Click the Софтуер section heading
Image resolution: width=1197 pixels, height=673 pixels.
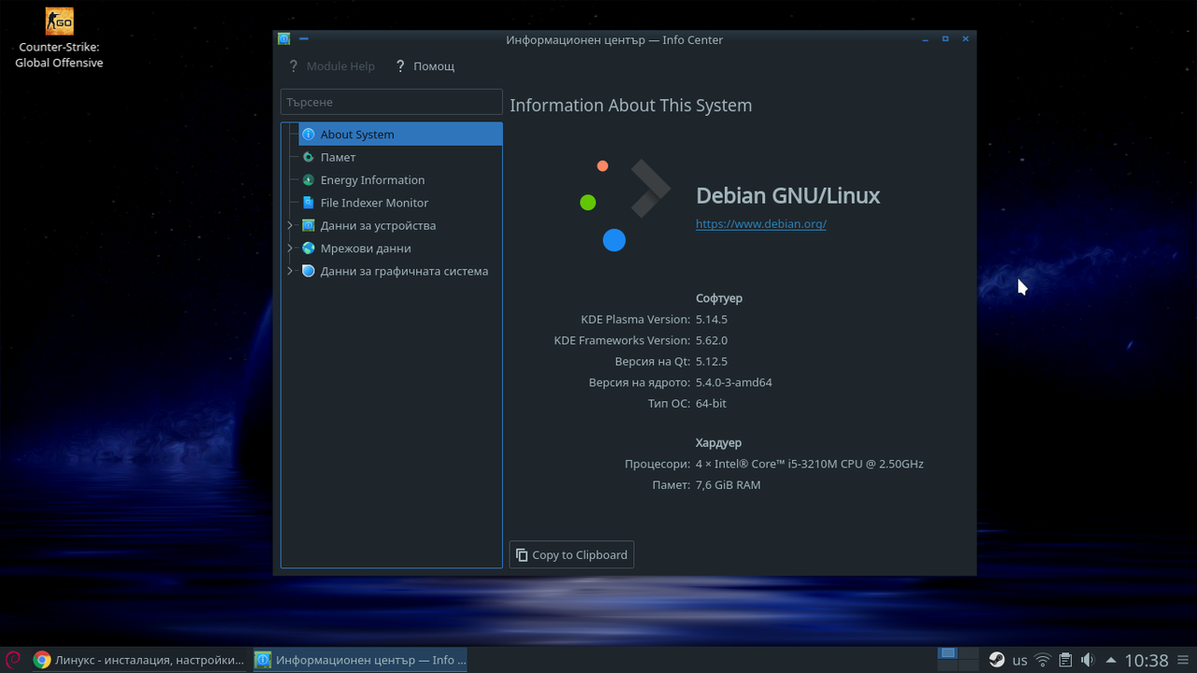point(719,298)
